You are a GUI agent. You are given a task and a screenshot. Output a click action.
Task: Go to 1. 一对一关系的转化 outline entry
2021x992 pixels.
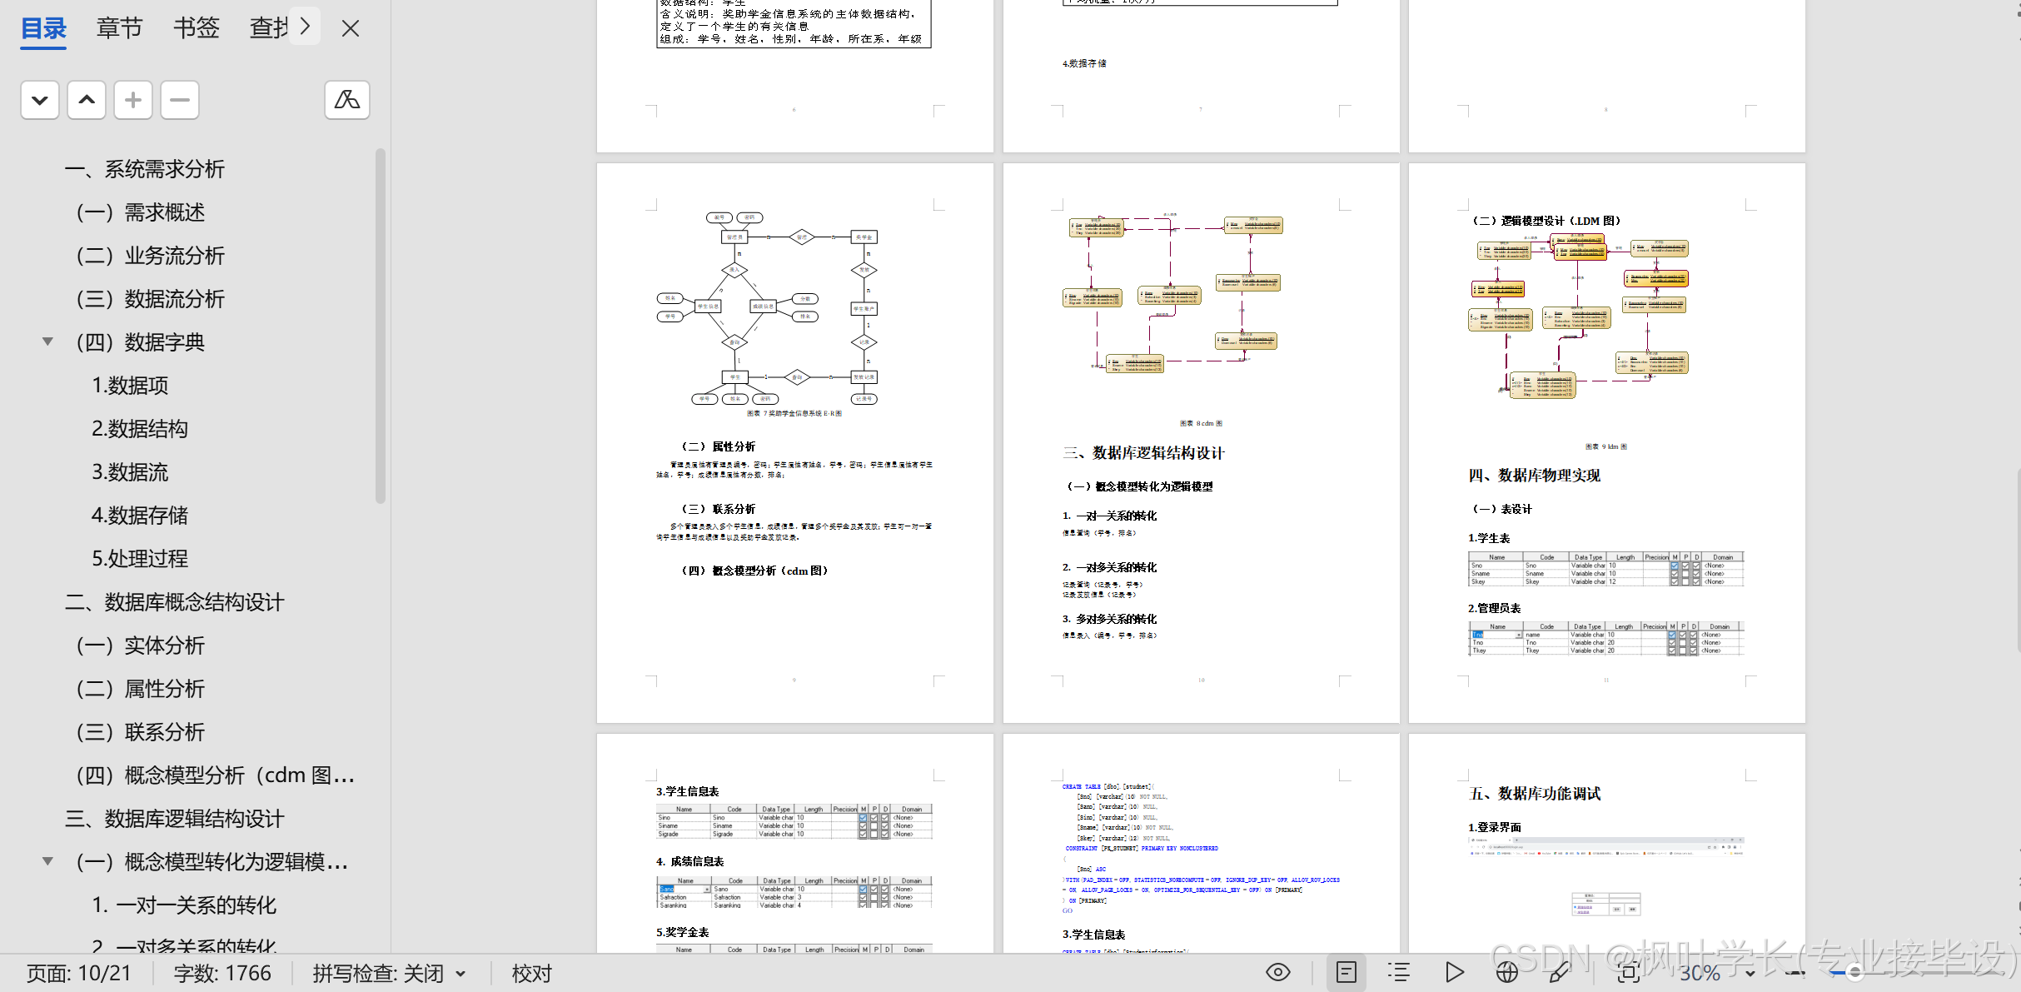[x=184, y=905]
